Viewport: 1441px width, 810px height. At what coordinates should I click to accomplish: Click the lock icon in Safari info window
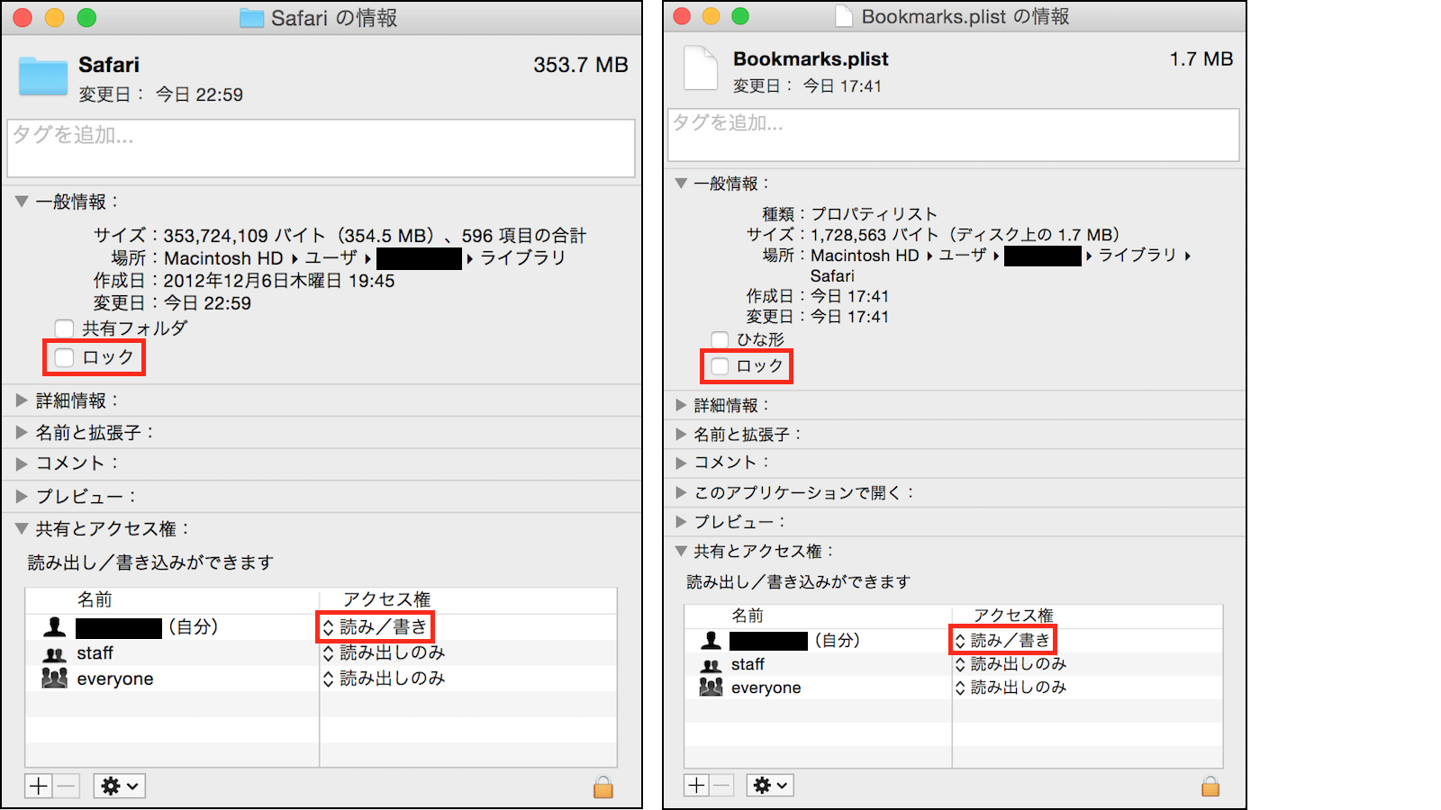point(603,787)
